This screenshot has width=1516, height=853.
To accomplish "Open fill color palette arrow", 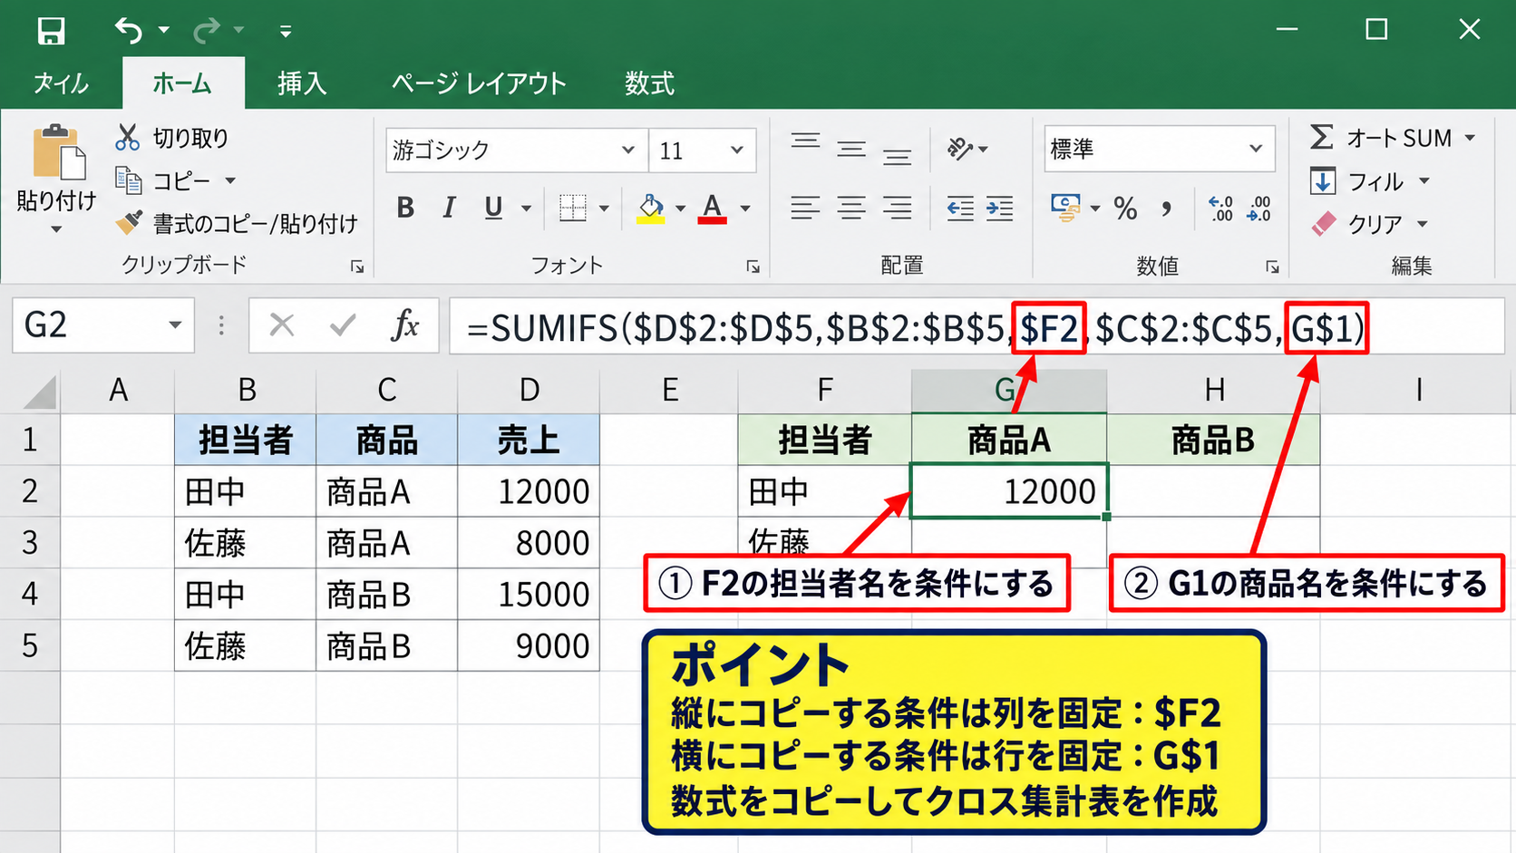I will coord(680,209).
